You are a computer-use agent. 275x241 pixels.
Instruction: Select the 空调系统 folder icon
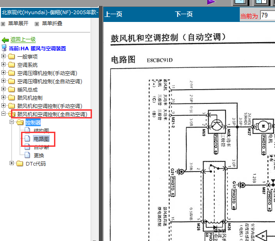(x=11, y=64)
